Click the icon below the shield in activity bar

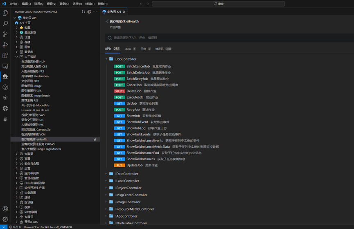click(x=5, y=108)
